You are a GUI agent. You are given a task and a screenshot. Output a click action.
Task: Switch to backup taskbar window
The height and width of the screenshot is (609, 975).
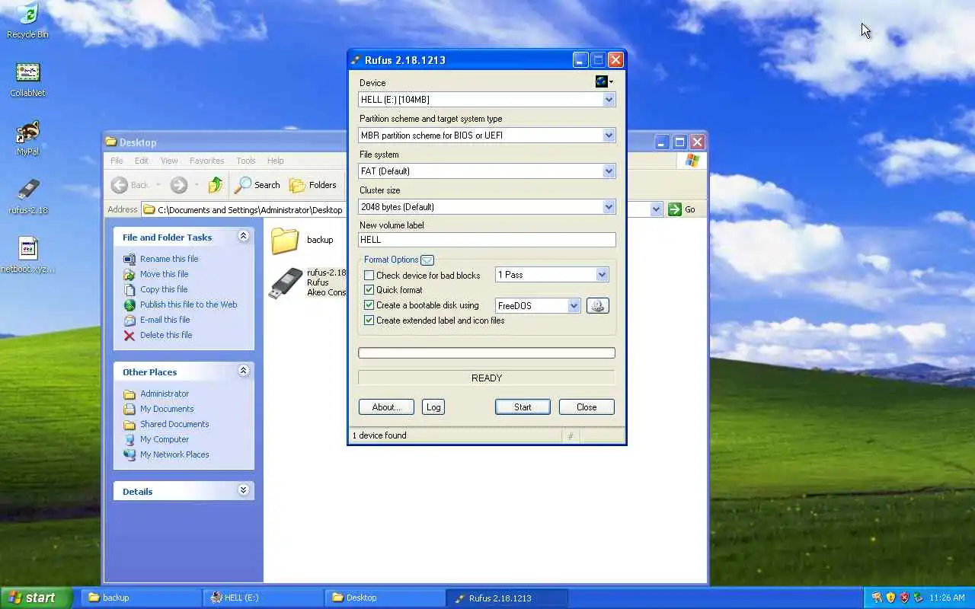point(141,598)
